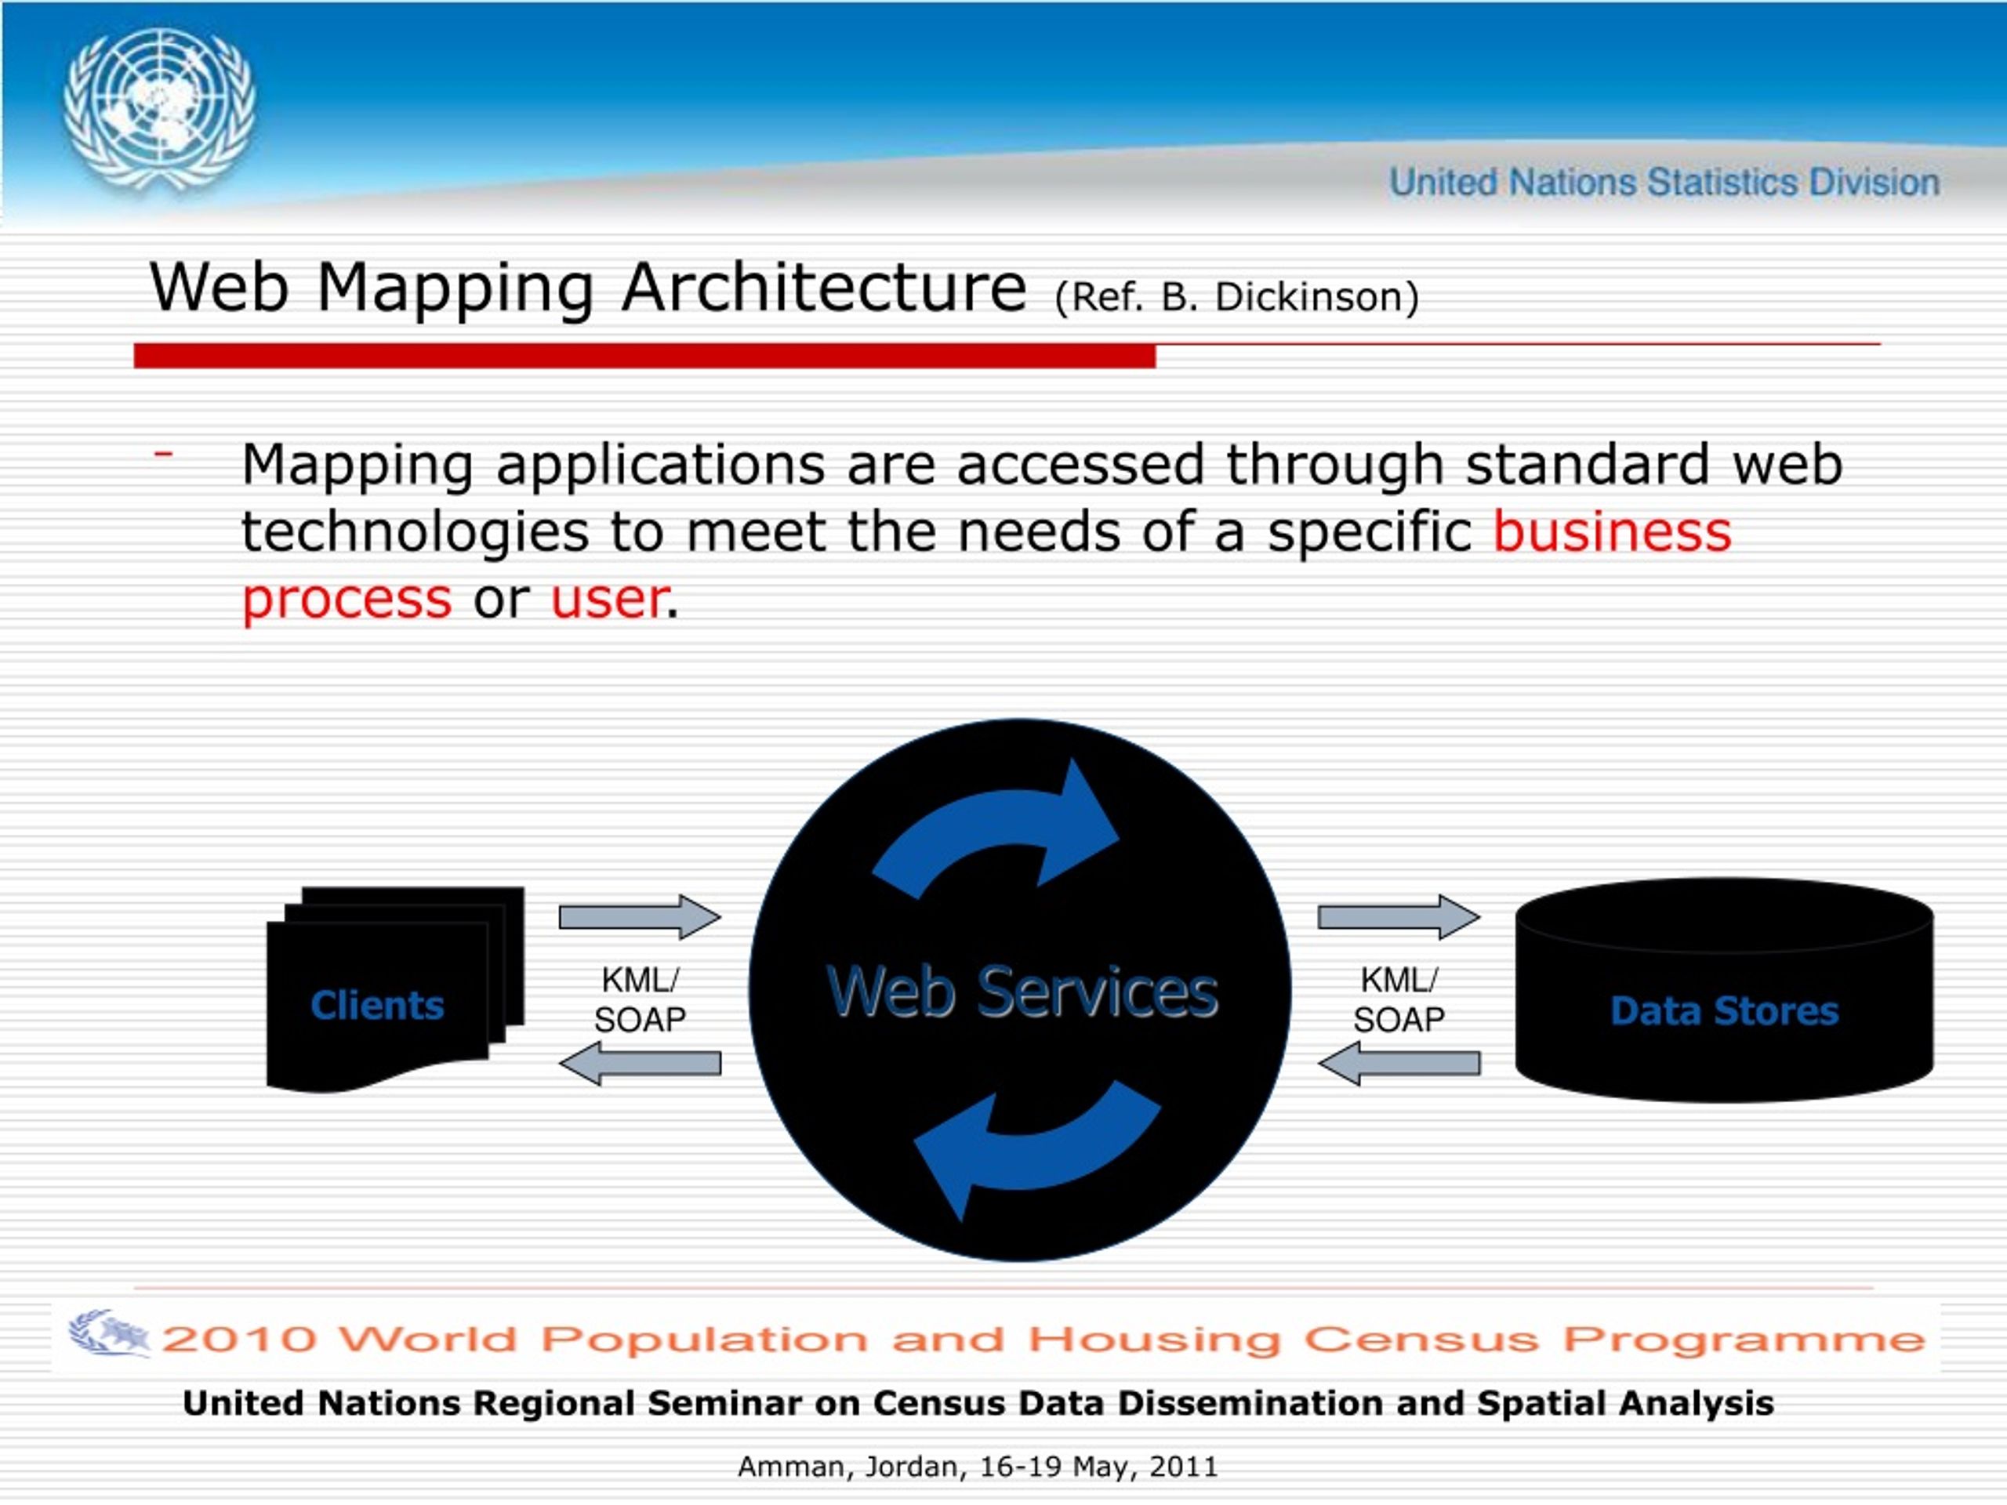Viewport: 2007px width, 1505px height.
Task: Click "2010 World Population and Housing Census Programme" banner
Action: point(1043,1339)
